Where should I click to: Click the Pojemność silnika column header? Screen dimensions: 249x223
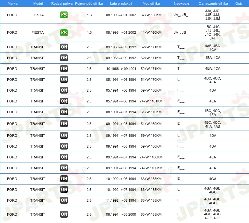[x=89, y=3]
